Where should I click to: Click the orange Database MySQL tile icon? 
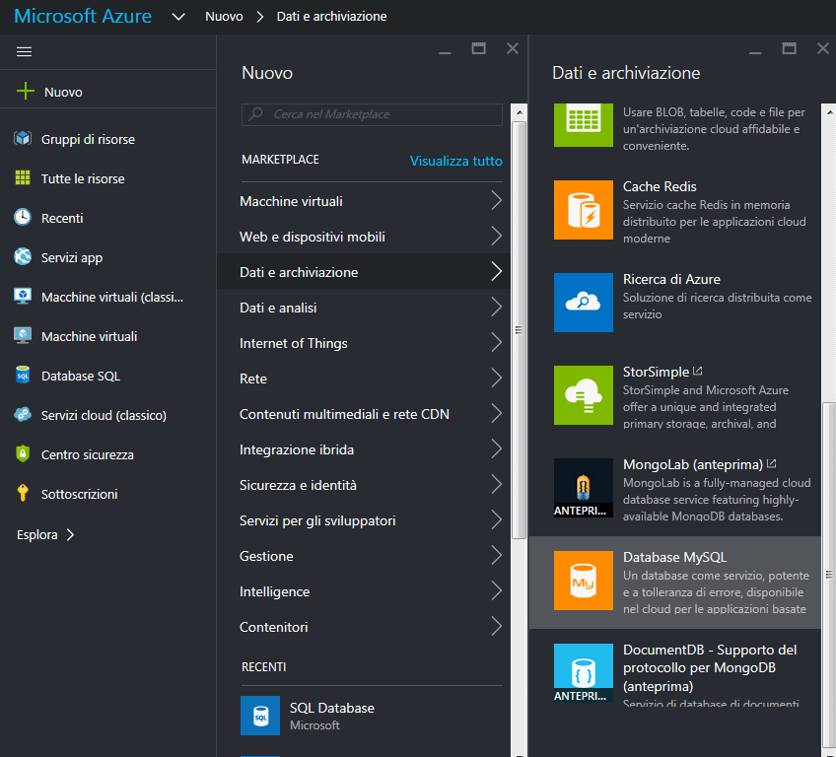(x=584, y=581)
